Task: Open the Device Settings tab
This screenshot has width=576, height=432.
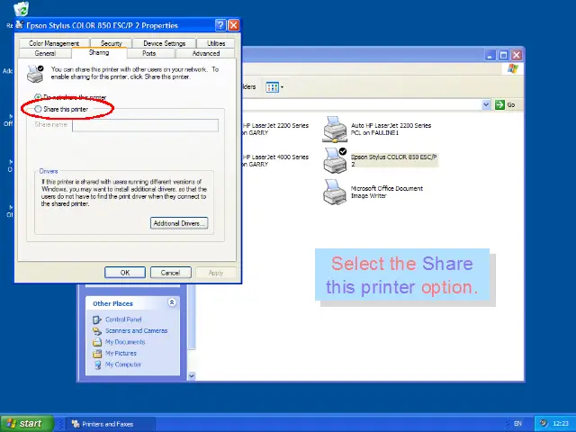Action: point(164,43)
